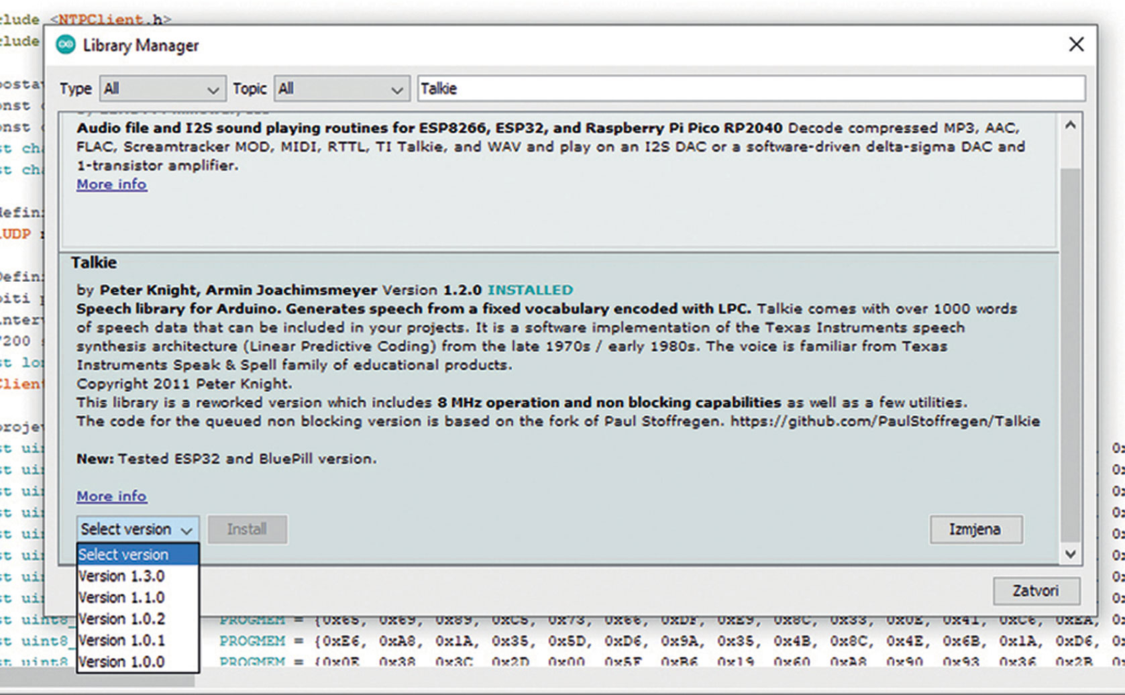Click the scrollbar down arrow in library list
Image resolution: width=1125 pixels, height=695 pixels.
click(x=1071, y=554)
